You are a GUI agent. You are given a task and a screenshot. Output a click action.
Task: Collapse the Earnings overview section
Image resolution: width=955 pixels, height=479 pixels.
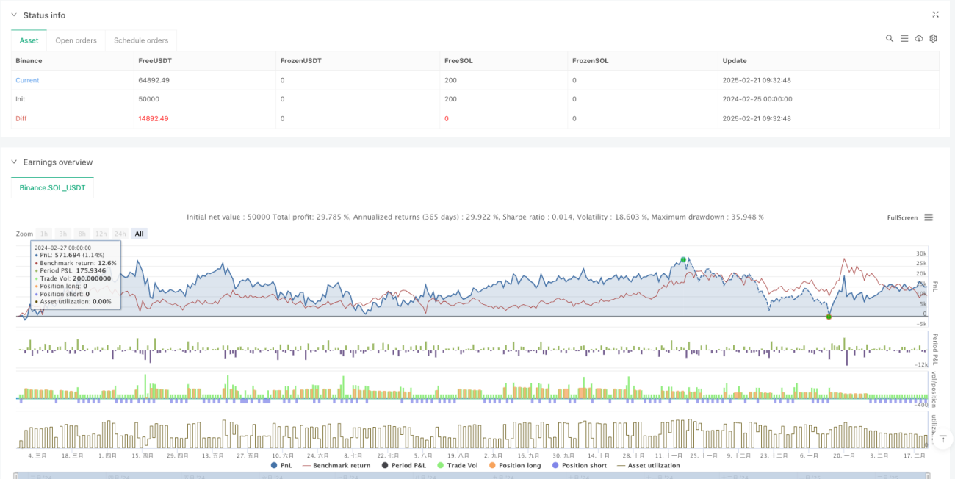tap(15, 162)
